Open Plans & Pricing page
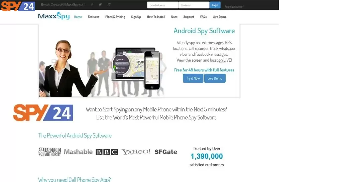This screenshot has width=364, height=182. [115, 17]
